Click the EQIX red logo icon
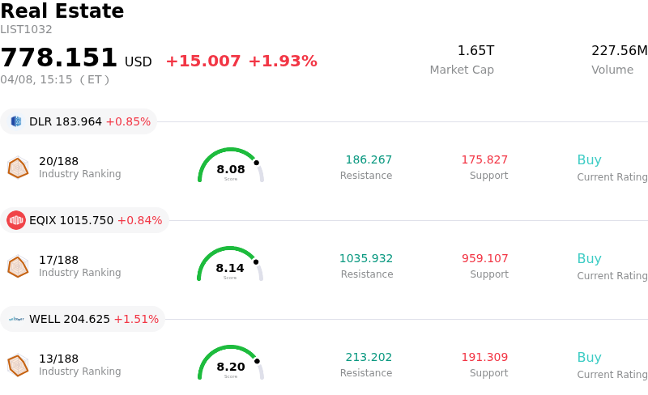This screenshot has height=395, width=648. pos(16,220)
